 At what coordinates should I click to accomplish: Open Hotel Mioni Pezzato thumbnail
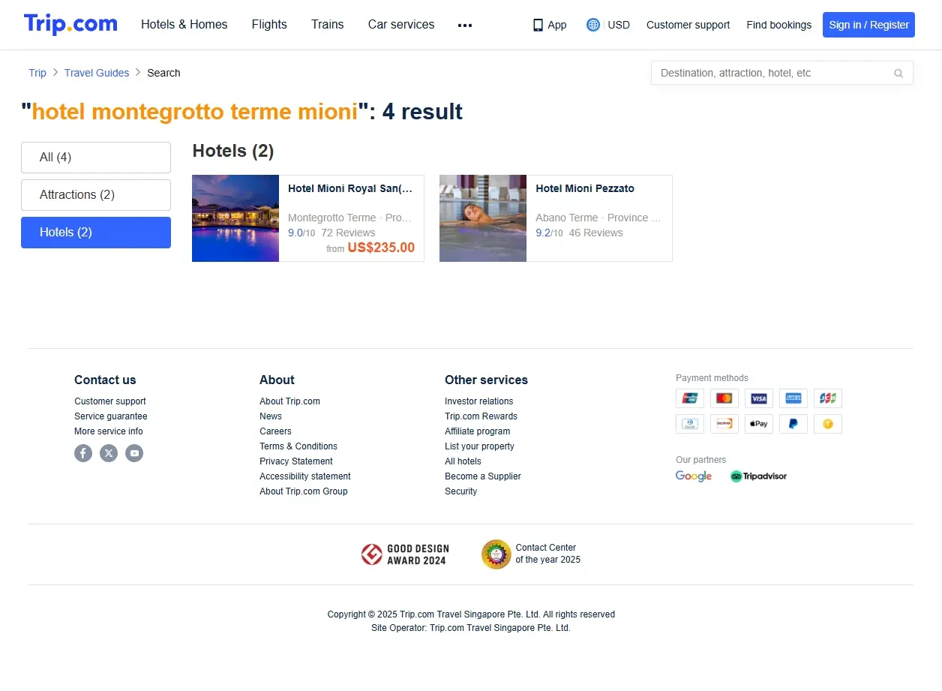coord(483,218)
